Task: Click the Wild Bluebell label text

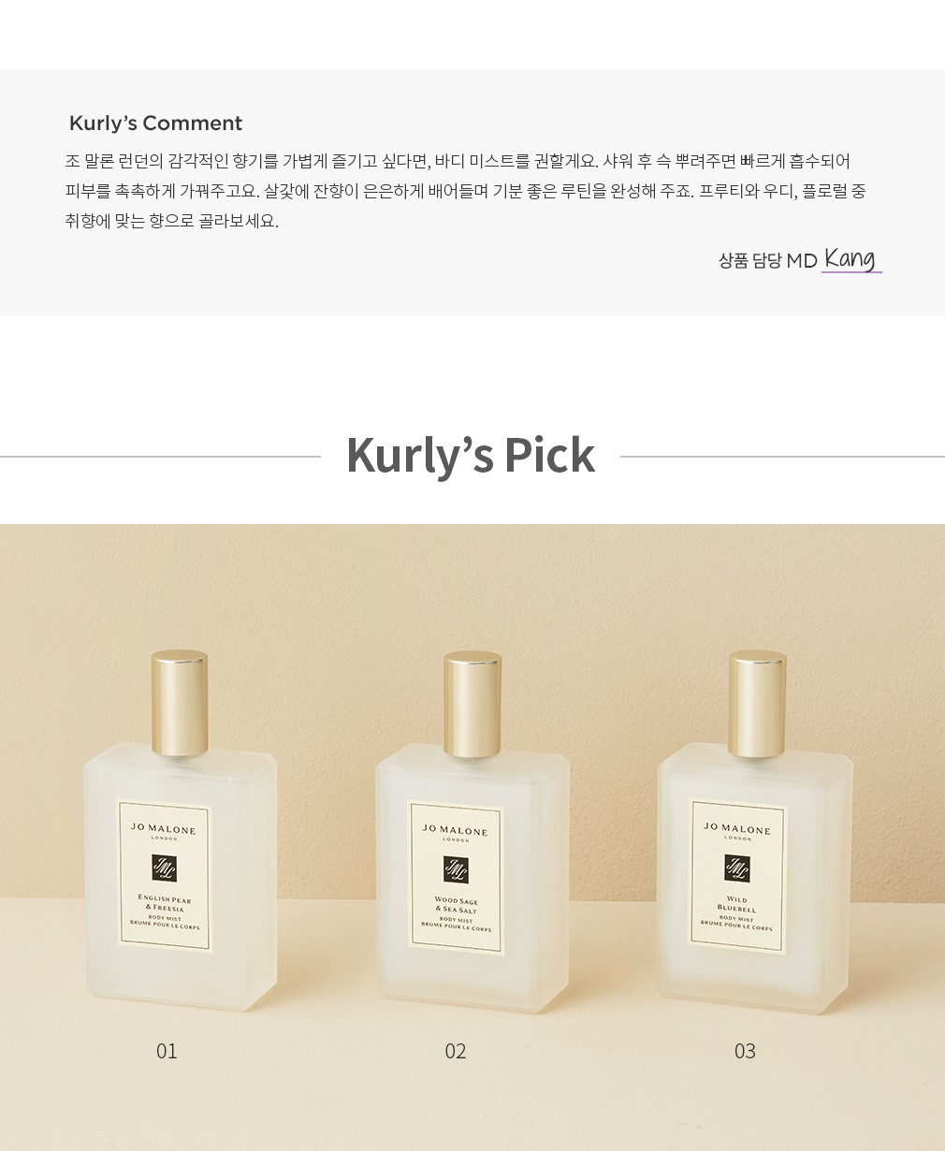Action: [737, 903]
